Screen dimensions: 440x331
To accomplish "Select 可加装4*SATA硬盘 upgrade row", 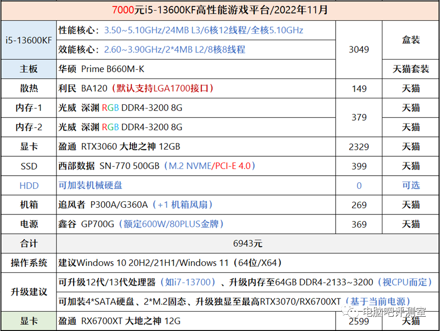I will [x=248, y=302].
